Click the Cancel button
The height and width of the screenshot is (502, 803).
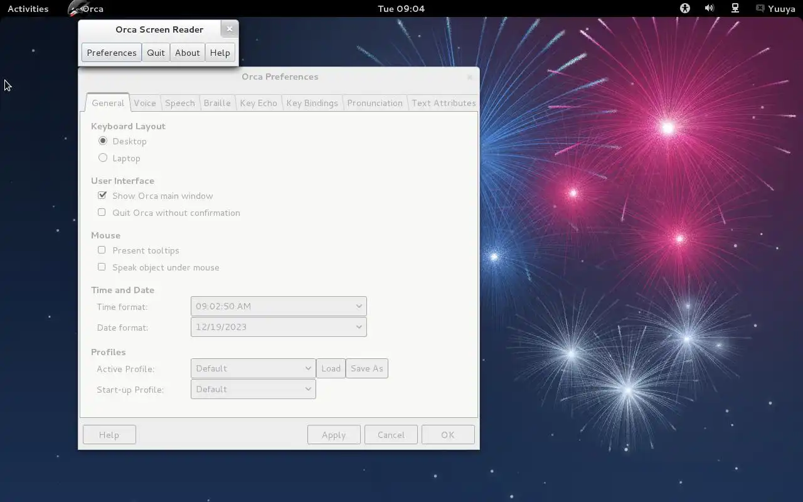[391, 435]
